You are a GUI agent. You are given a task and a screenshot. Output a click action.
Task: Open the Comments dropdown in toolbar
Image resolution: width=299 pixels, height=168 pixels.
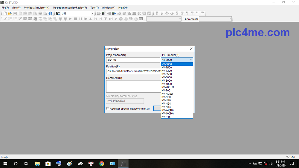pyautogui.click(x=230, y=19)
